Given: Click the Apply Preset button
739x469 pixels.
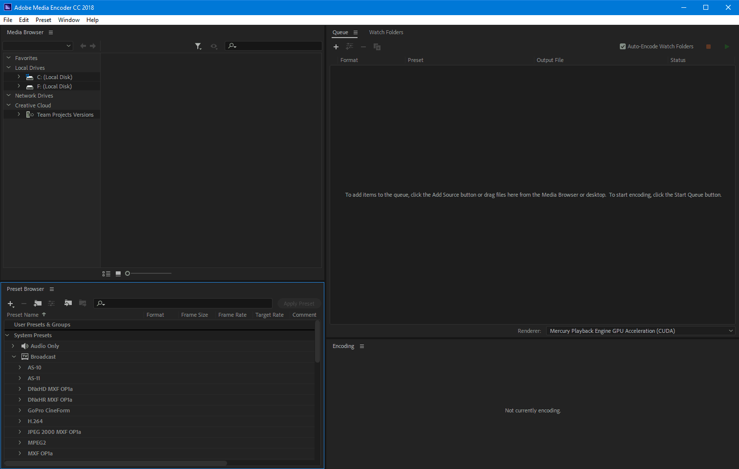Looking at the screenshot, I should click(299, 304).
